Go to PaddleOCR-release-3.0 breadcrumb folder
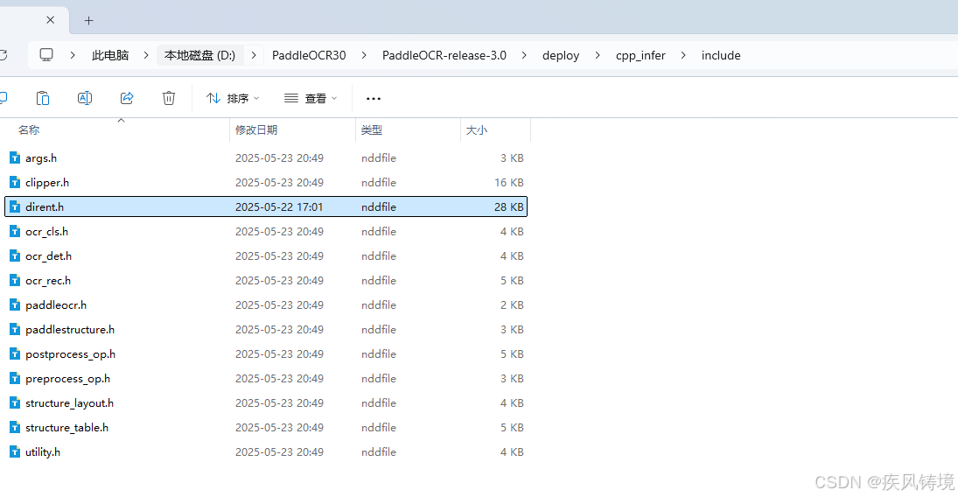The height and width of the screenshot is (497, 958). point(444,56)
